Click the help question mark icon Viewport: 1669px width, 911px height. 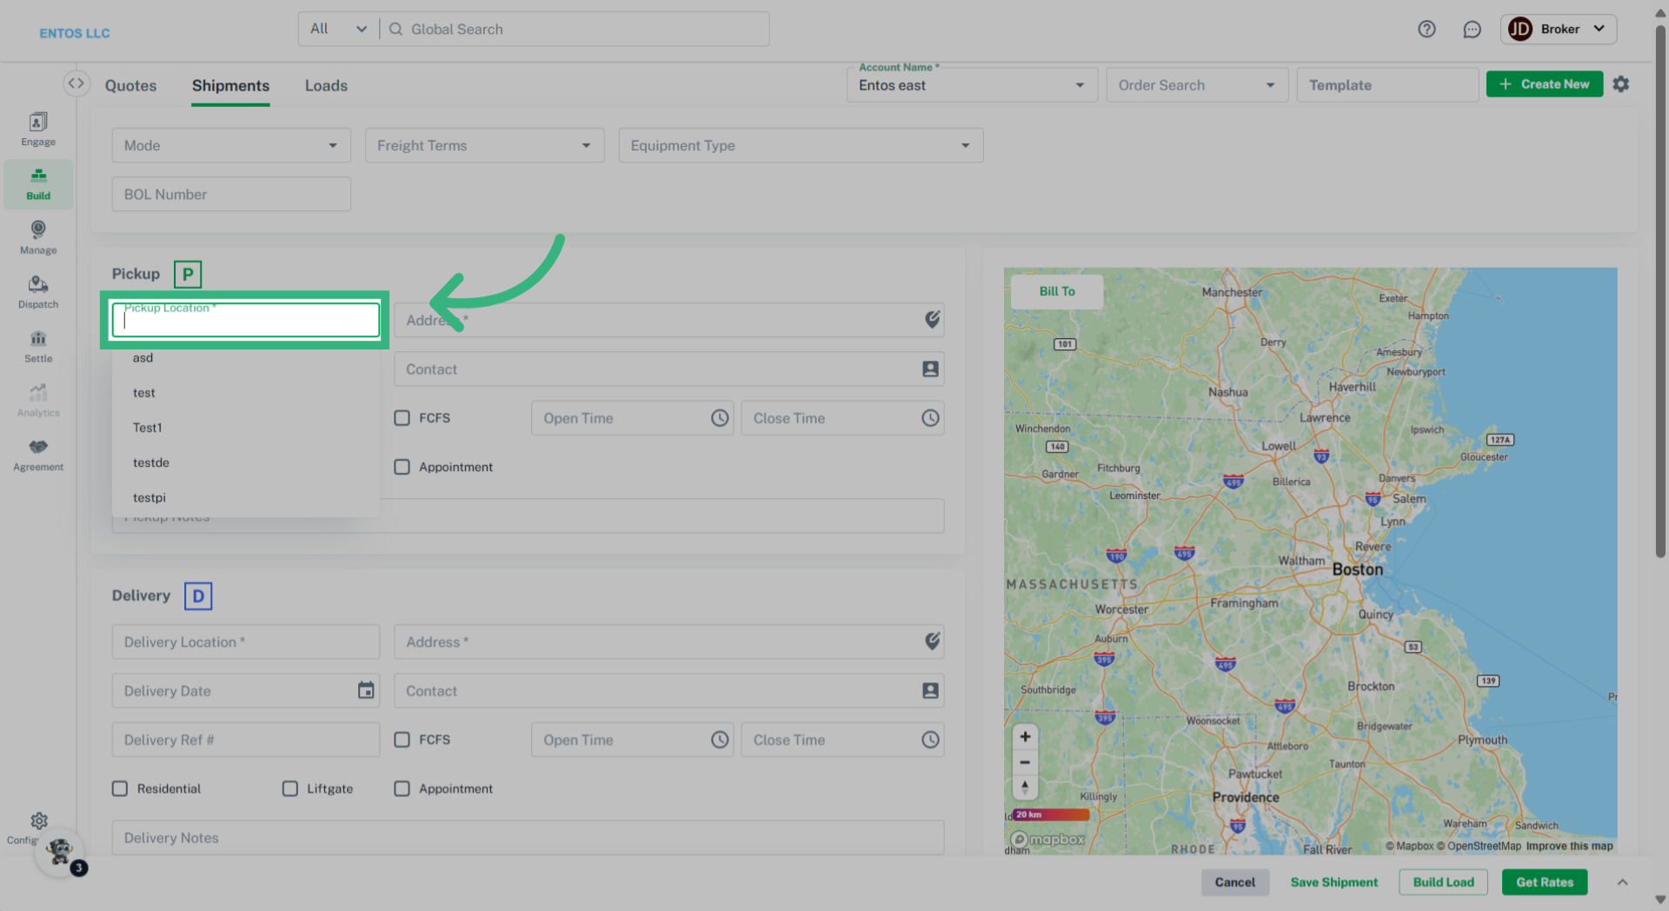[1426, 30]
